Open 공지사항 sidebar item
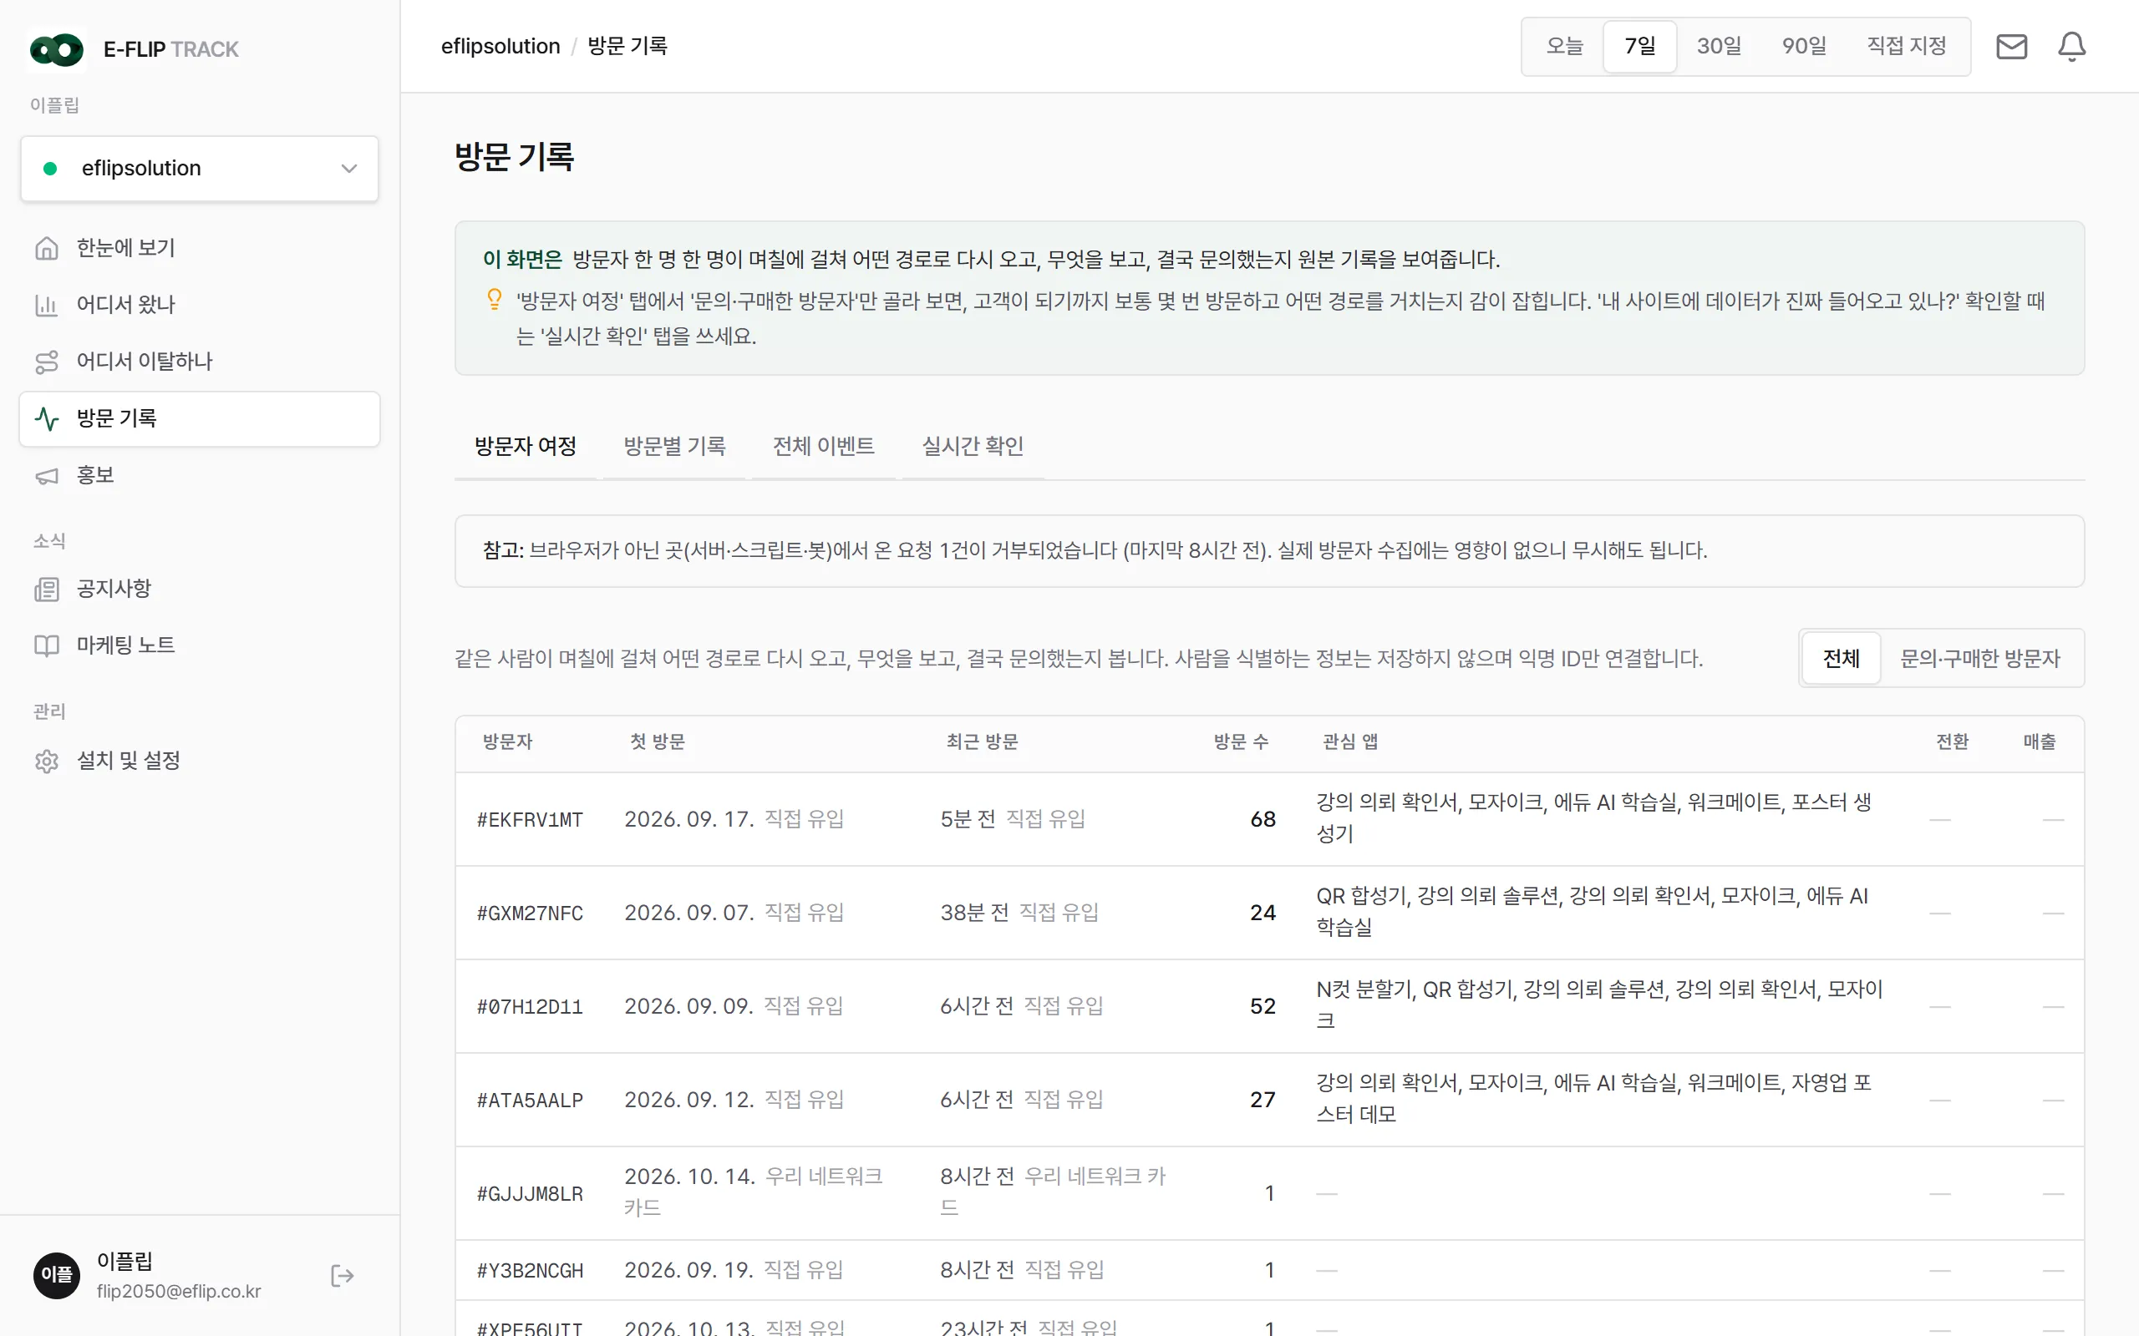The height and width of the screenshot is (1336, 2139). point(200,590)
